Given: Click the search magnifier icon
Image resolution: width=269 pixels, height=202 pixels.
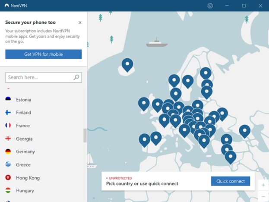Looking at the screenshot, I should pos(76,77).
